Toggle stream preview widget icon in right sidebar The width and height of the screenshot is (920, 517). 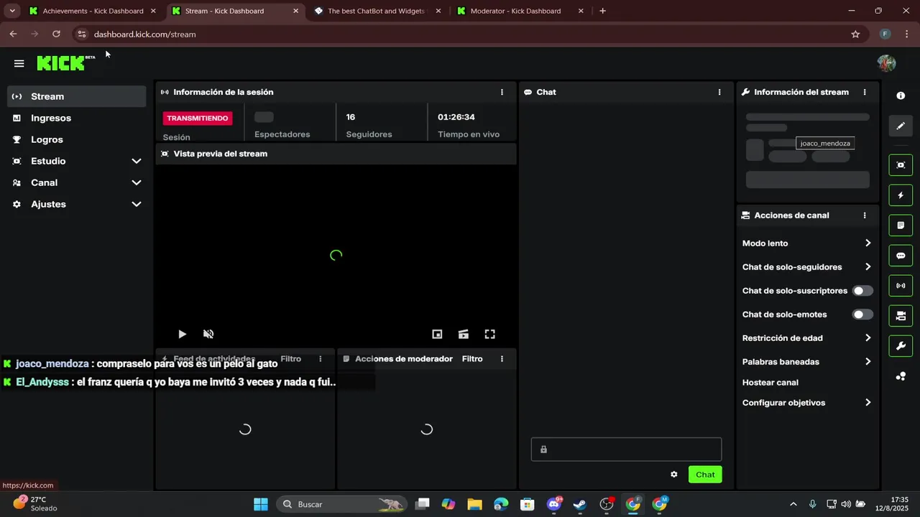(901, 165)
